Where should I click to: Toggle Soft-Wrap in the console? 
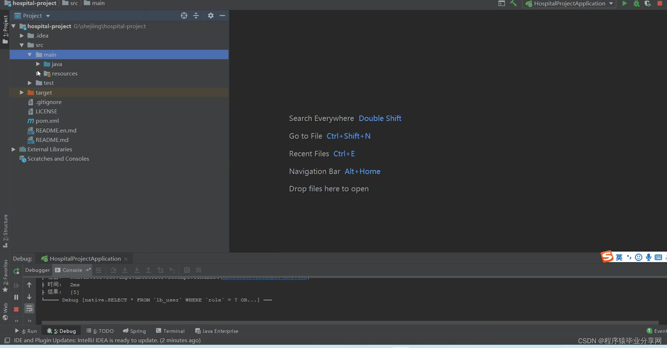pyautogui.click(x=29, y=308)
